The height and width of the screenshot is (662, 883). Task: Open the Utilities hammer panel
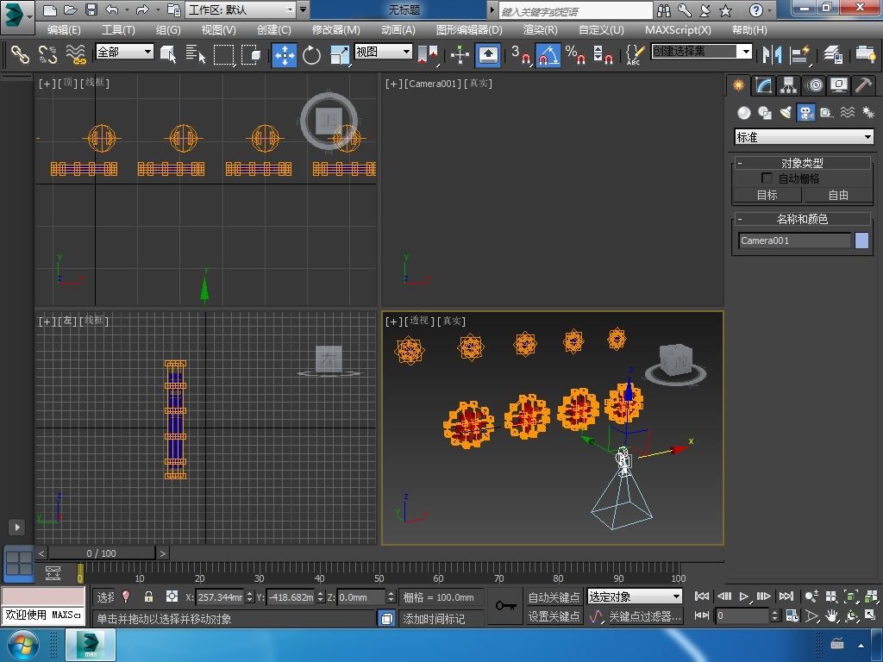click(x=863, y=85)
